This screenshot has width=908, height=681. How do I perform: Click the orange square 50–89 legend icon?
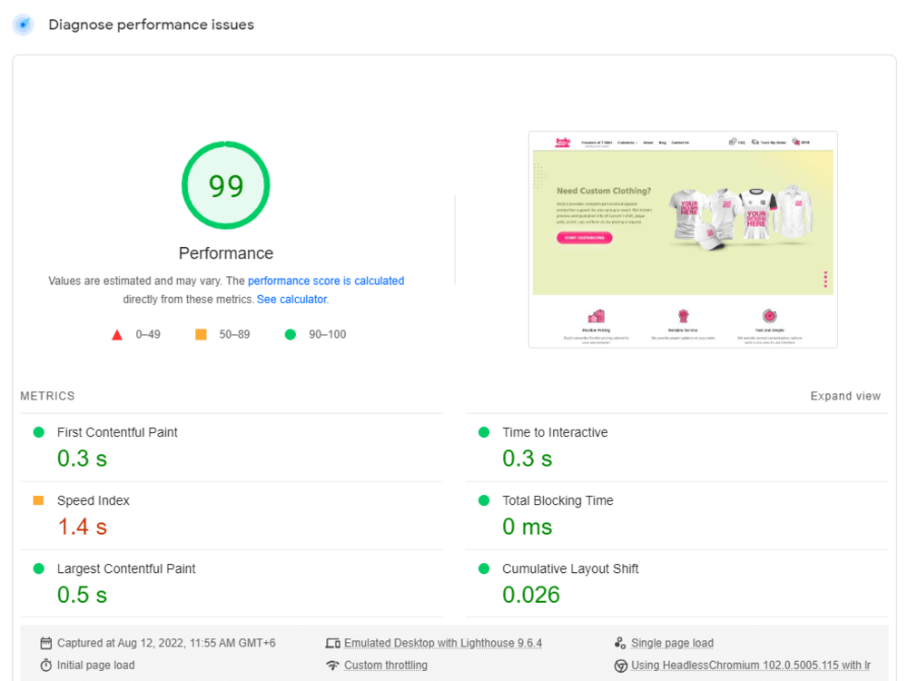201,334
